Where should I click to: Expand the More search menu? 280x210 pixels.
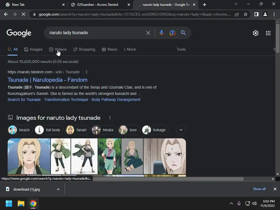[x=130, y=49]
